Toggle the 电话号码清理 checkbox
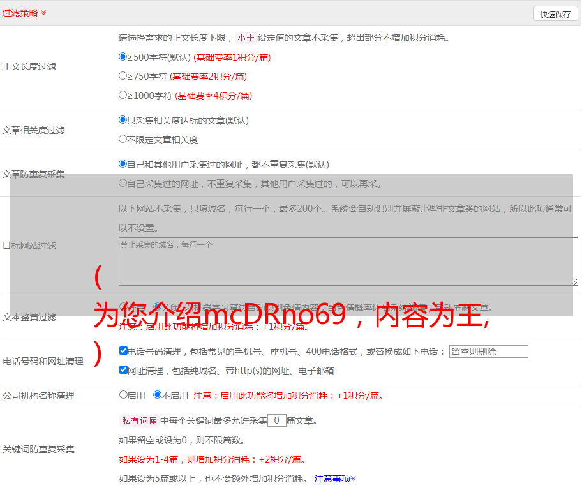The image size is (582, 490). pos(124,351)
